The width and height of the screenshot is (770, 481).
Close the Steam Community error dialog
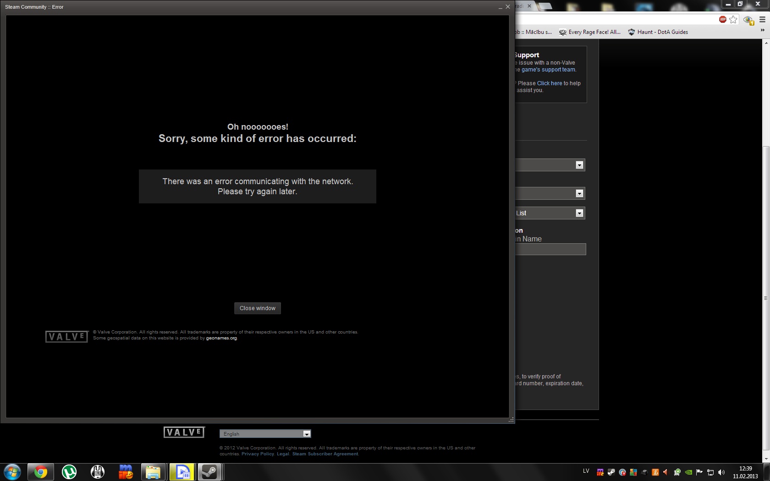tap(507, 7)
